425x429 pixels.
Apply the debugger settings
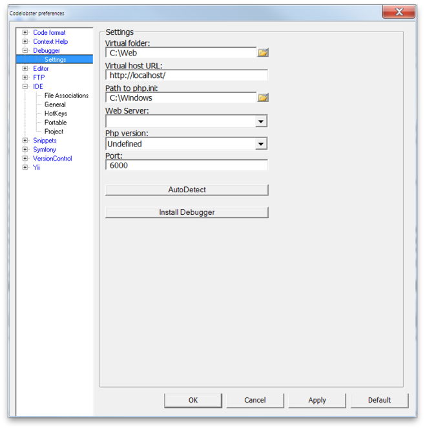(317, 400)
